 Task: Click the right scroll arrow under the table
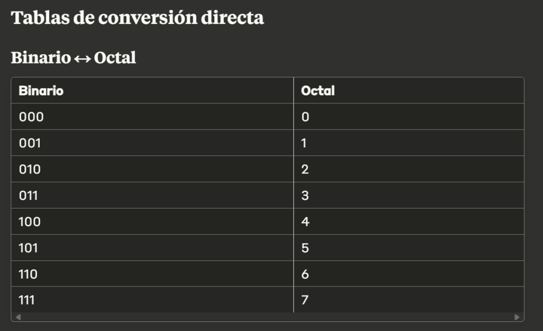[517, 317]
